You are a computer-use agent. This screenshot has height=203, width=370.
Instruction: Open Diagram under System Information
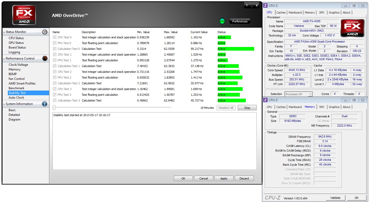pyautogui.click(x=14, y=120)
